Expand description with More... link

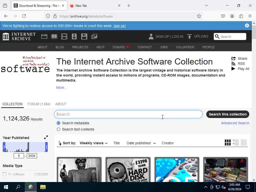[61, 87]
